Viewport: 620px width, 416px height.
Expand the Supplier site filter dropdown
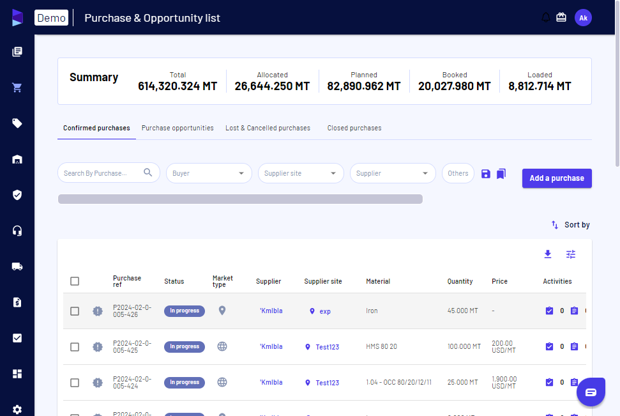tap(301, 173)
